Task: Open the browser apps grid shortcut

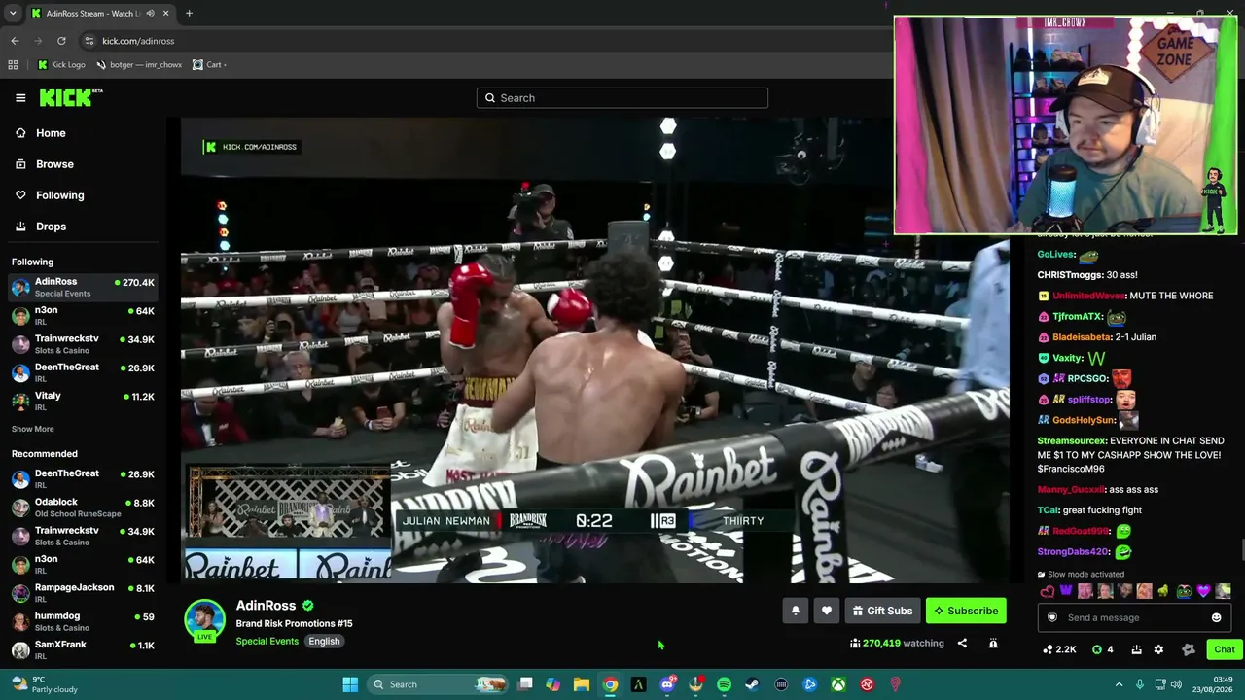Action: pyautogui.click(x=13, y=65)
